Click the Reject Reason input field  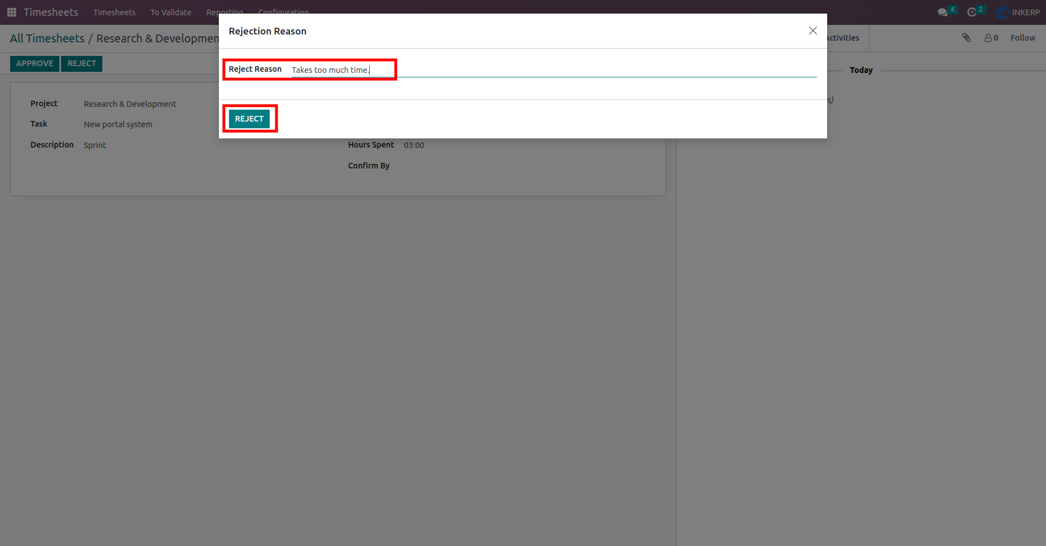(x=554, y=70)
